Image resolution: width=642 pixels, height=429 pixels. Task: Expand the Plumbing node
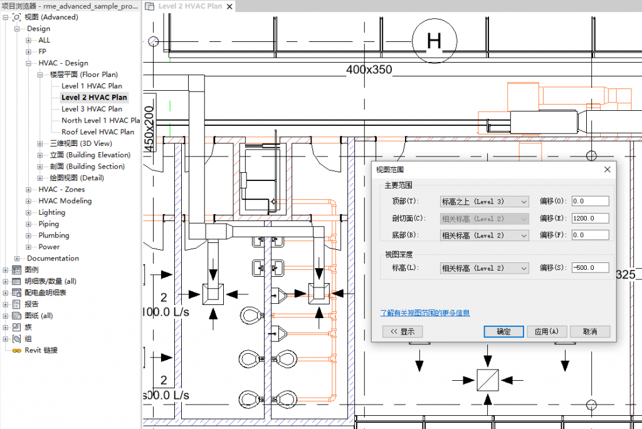click(28, 235)
